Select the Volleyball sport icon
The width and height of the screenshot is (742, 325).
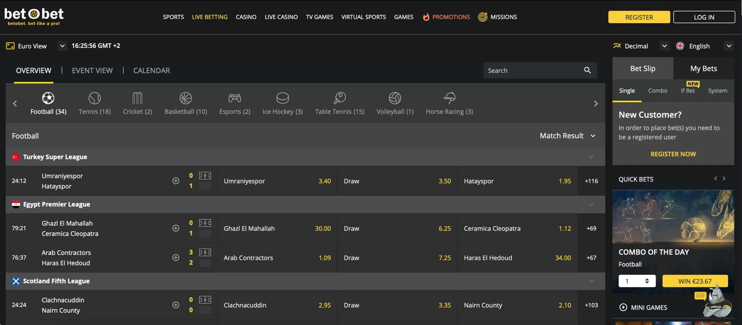click(x=395, y=98)
